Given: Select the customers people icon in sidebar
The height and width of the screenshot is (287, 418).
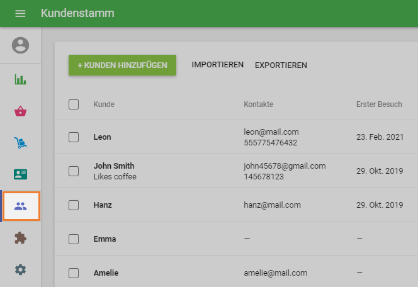Looking at the screenshot, I should click(21, 206).
